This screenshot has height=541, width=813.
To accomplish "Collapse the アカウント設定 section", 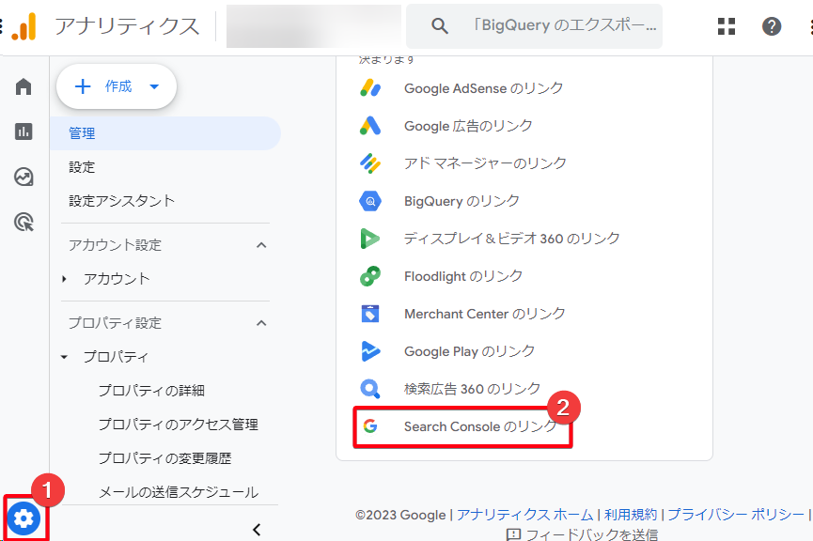I will [262, 245].
